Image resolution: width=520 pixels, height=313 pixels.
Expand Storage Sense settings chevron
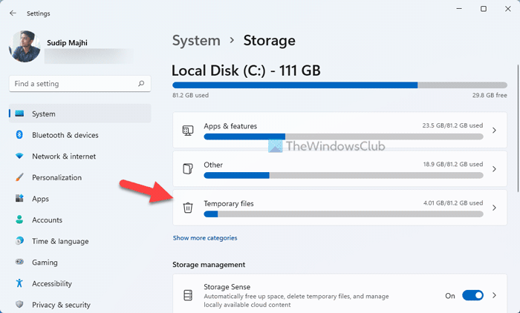495,295
